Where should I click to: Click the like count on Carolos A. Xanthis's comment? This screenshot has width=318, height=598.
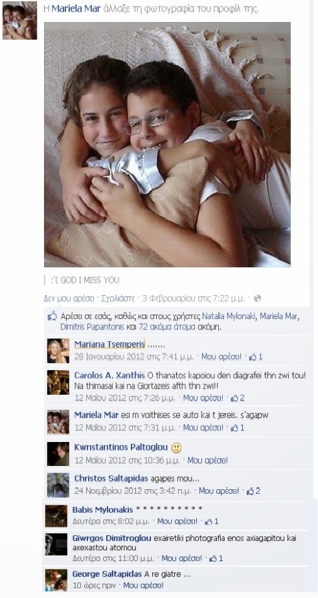click(x=237, y=398)
